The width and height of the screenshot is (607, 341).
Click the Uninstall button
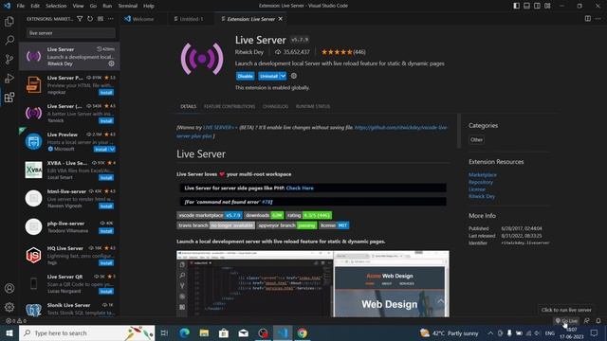pyautogui.click(x=269, y=76)
